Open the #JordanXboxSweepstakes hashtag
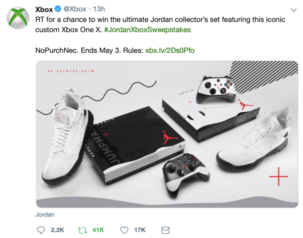This screenshot has height=238, width=303. [148, 30]
